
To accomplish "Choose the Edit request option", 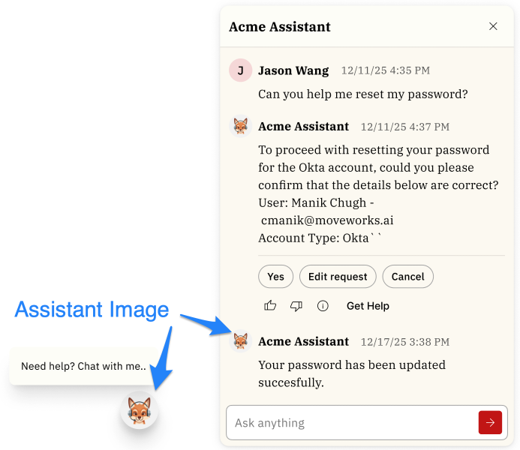I will tap(338, 277).
